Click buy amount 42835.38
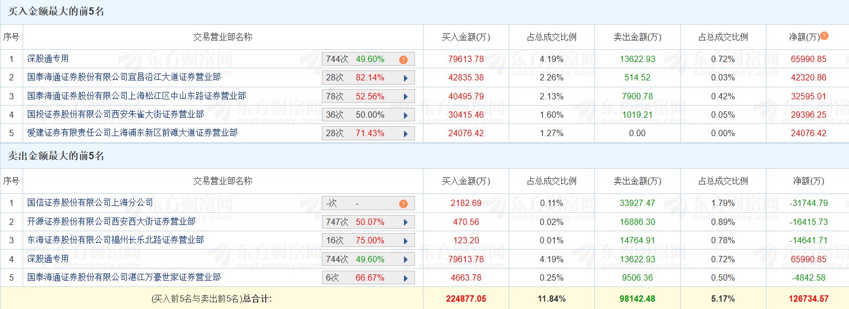849x309 pixels. click(466, 78)
